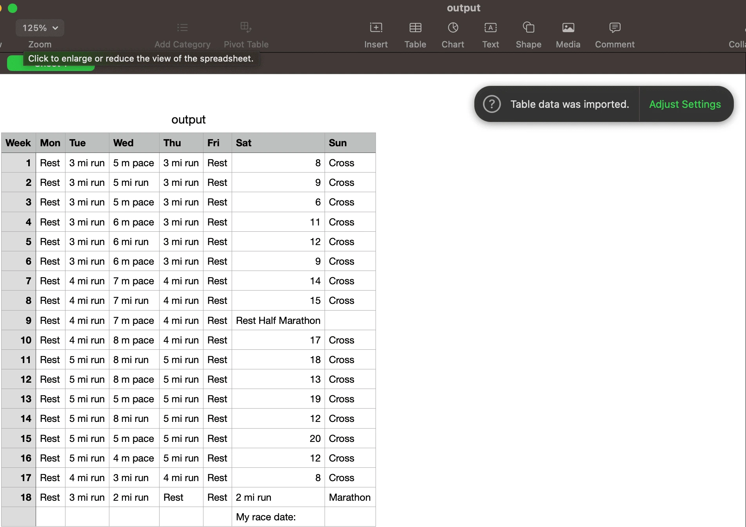Click week 4 Sat cell with 11
Image resolution: width=746 pixels, height=527 pixels.
(x=278, y=222)
